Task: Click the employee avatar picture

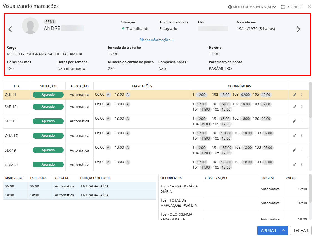Action: pos(30,26)
